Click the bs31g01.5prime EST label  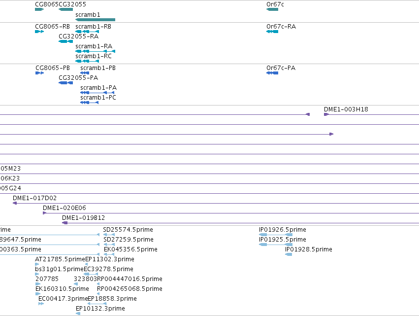[59, 269]
